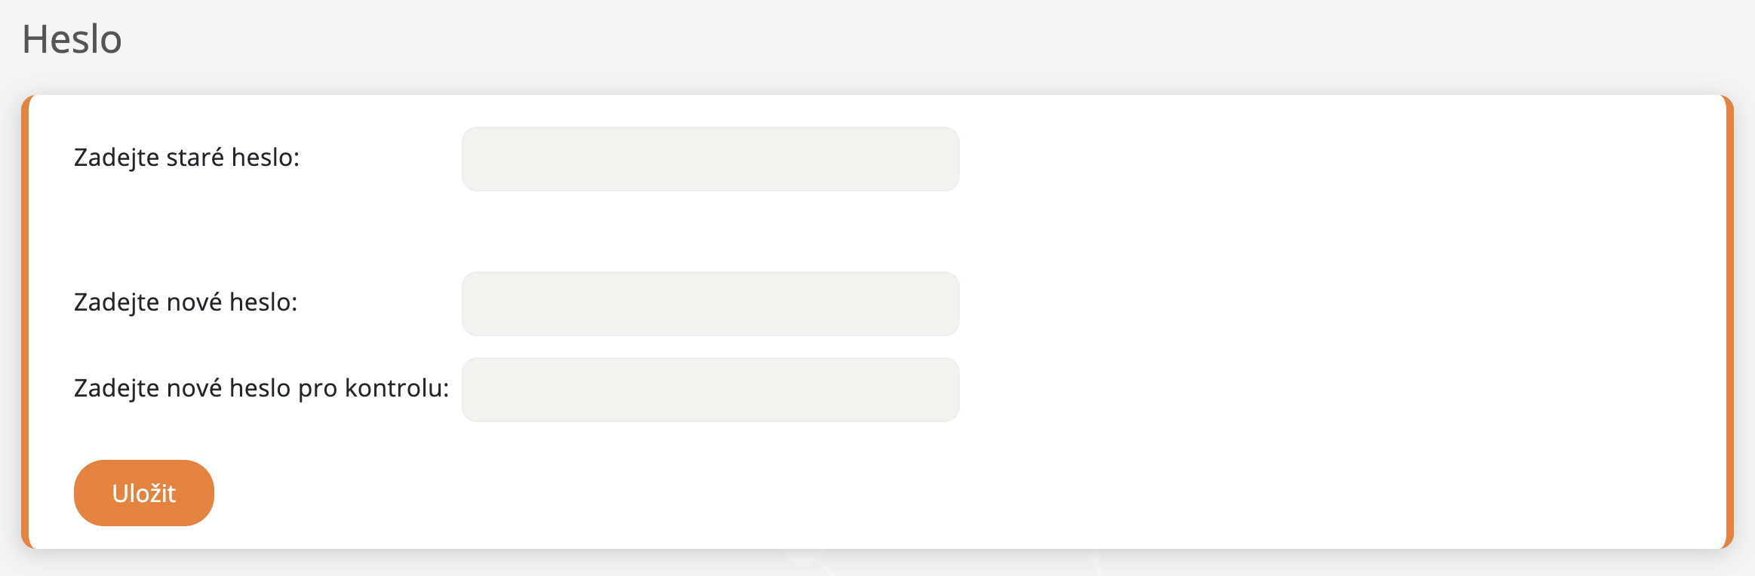Image resolution: width=1755 pixels, height=576 pixels.
Task: Place cursor in the nové heslo field
Action: click(710, 304)
